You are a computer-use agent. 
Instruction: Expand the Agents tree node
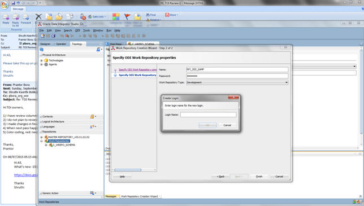[42, 64]
